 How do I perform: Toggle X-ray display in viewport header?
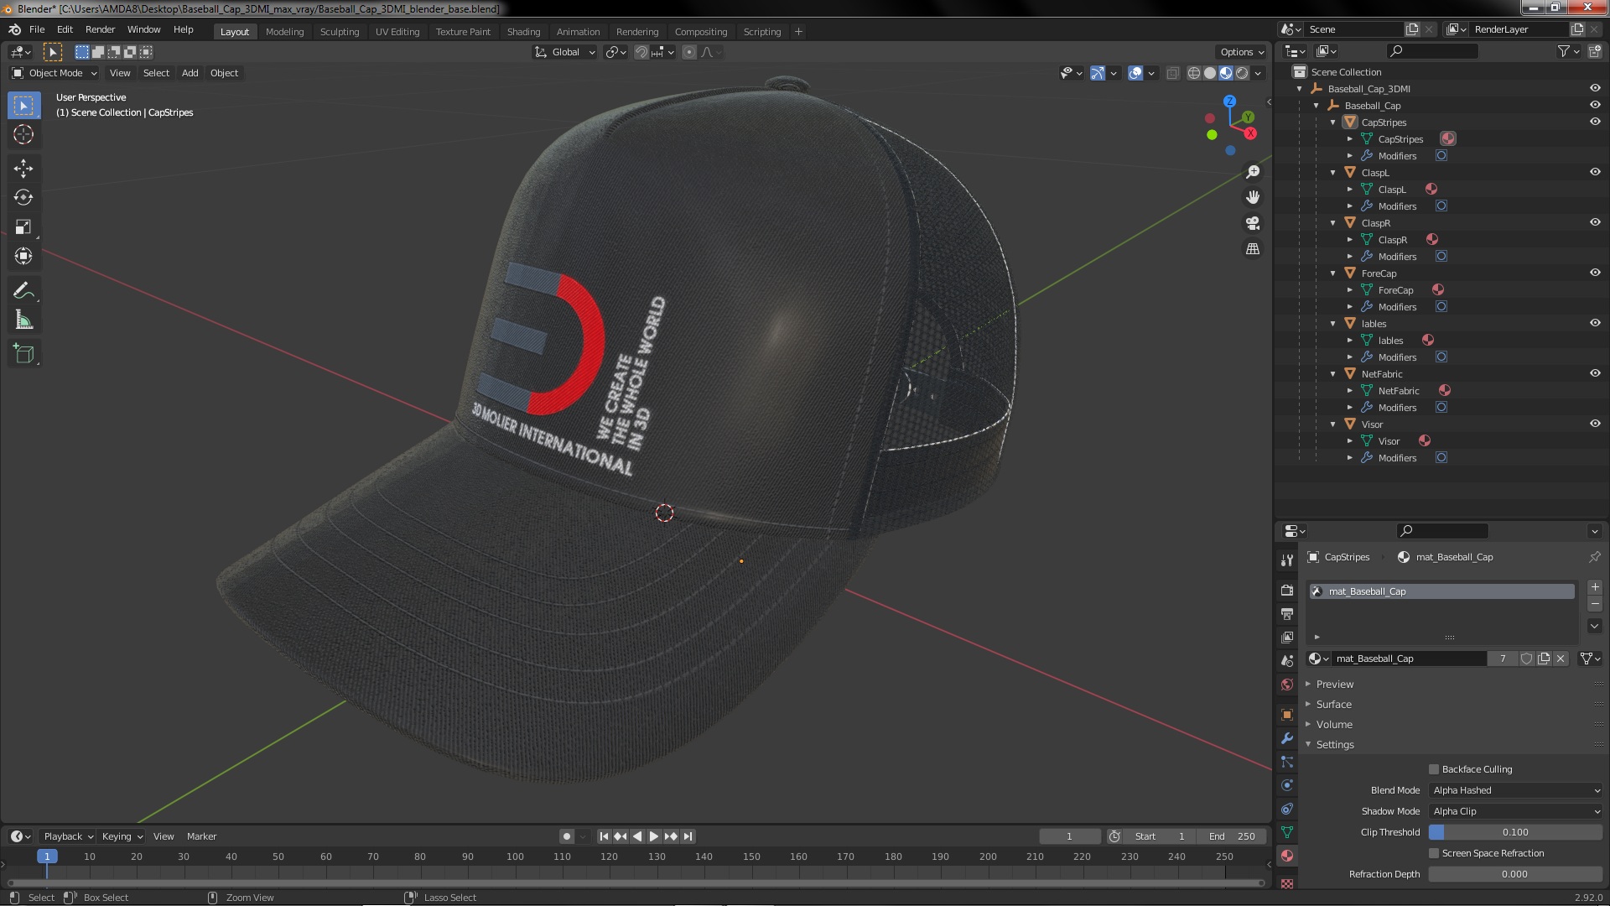click(1172, 73)
